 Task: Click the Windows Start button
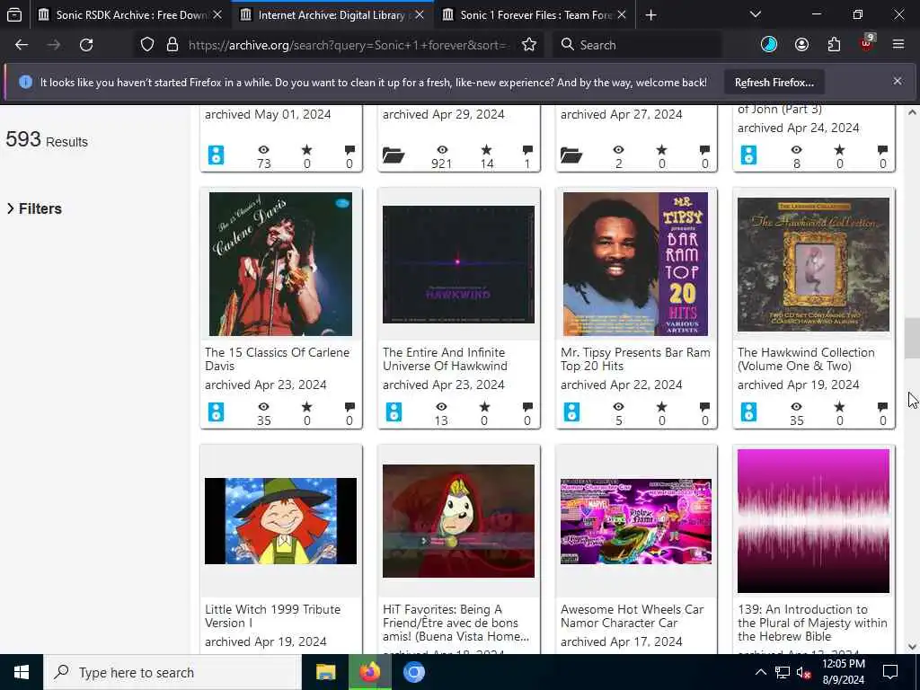[x=22, y=672]
